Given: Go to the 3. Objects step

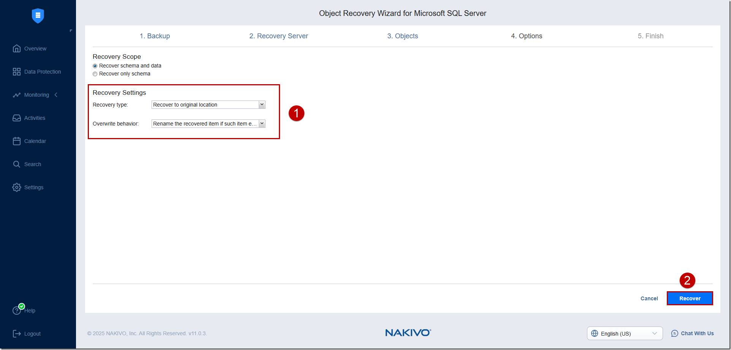Looking at the screenshot, I should click(x=402, y=36).
